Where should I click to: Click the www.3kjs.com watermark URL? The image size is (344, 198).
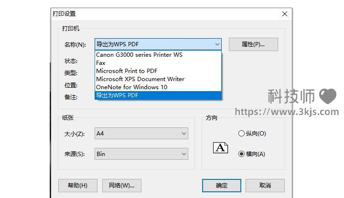coord(286,112)
